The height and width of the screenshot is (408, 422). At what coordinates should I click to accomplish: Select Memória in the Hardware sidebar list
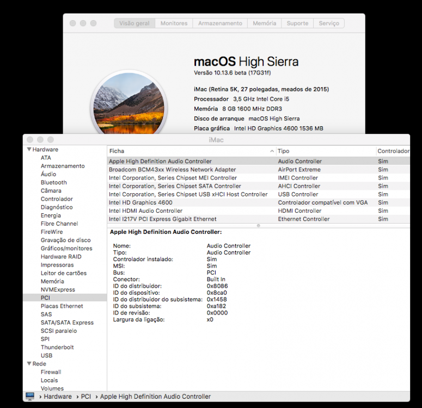52,281
